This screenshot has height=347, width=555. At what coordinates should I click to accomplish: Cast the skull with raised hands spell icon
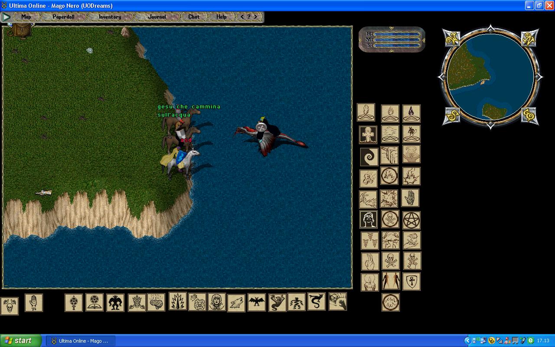point(10,306)
